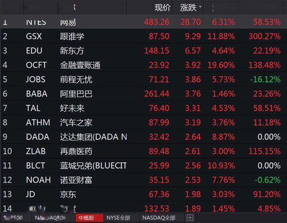Sort by 涨跌 column arrow

click(x=200, y=7)
